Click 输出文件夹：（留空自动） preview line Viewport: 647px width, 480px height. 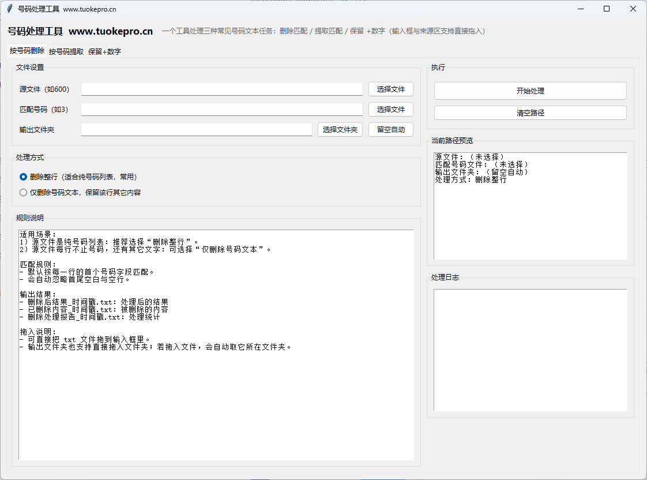coord(482,172)
